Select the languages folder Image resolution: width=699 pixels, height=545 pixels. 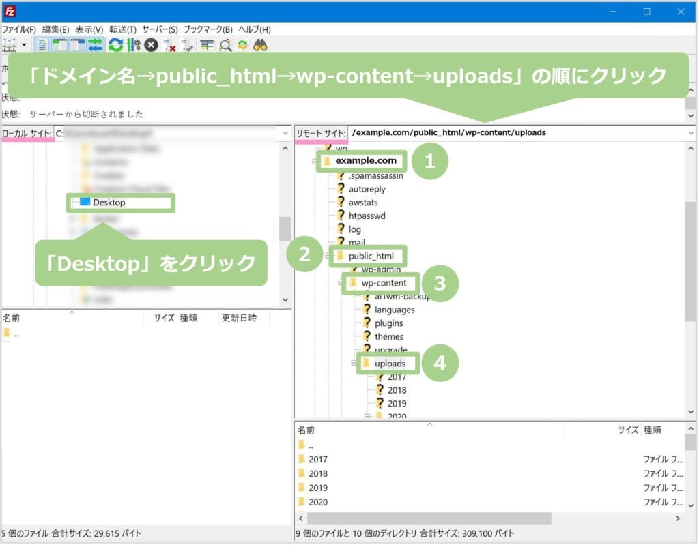click(395, 310)
